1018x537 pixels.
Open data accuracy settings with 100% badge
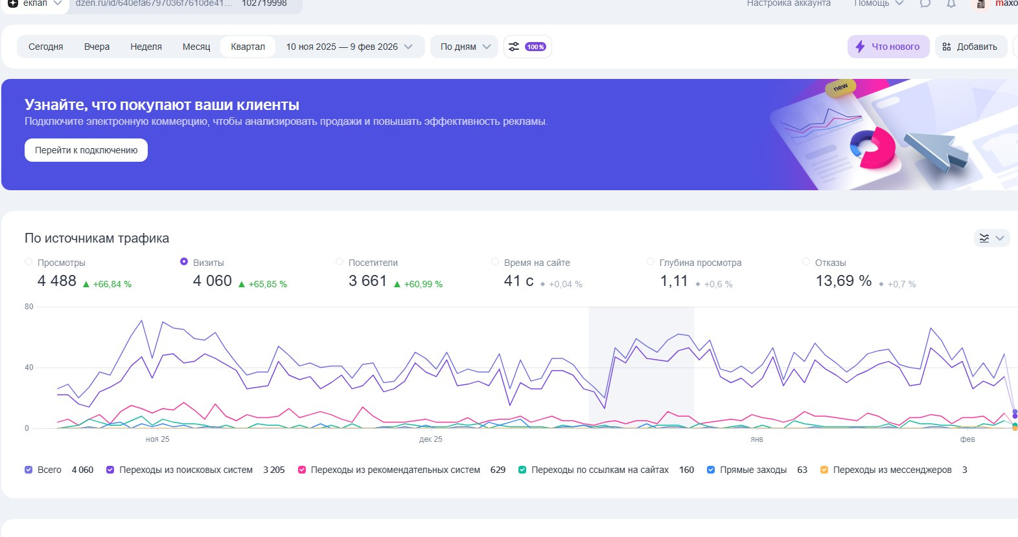tap(527, 47)
